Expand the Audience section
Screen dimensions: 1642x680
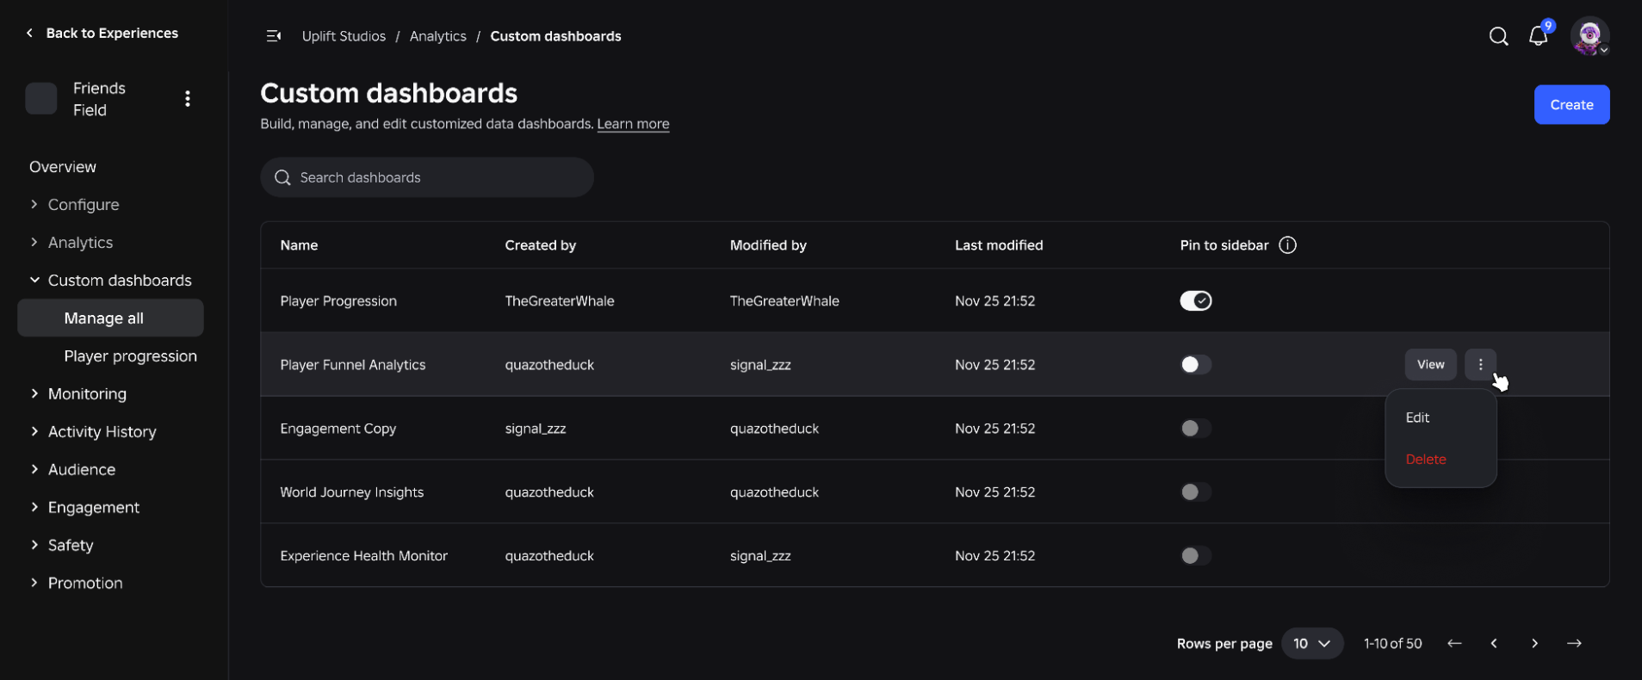[72, 470]
